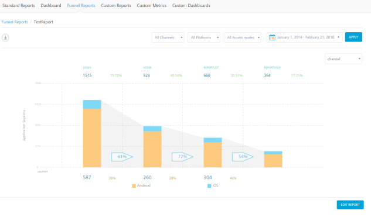Click the blue iOS segment of LOGIN bar

point(92,104)
